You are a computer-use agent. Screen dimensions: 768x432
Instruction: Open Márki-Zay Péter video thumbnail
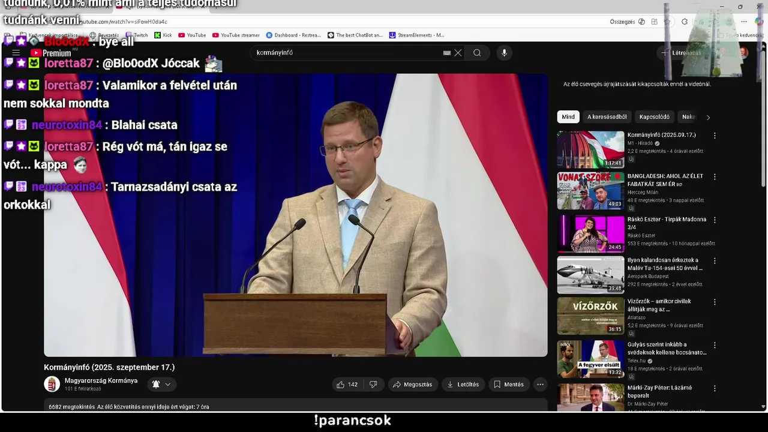(590, 397)
